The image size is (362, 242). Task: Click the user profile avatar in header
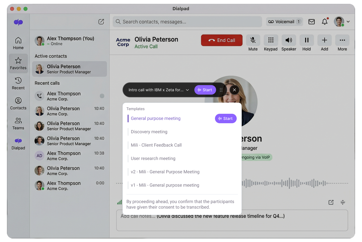click(339, 22)
